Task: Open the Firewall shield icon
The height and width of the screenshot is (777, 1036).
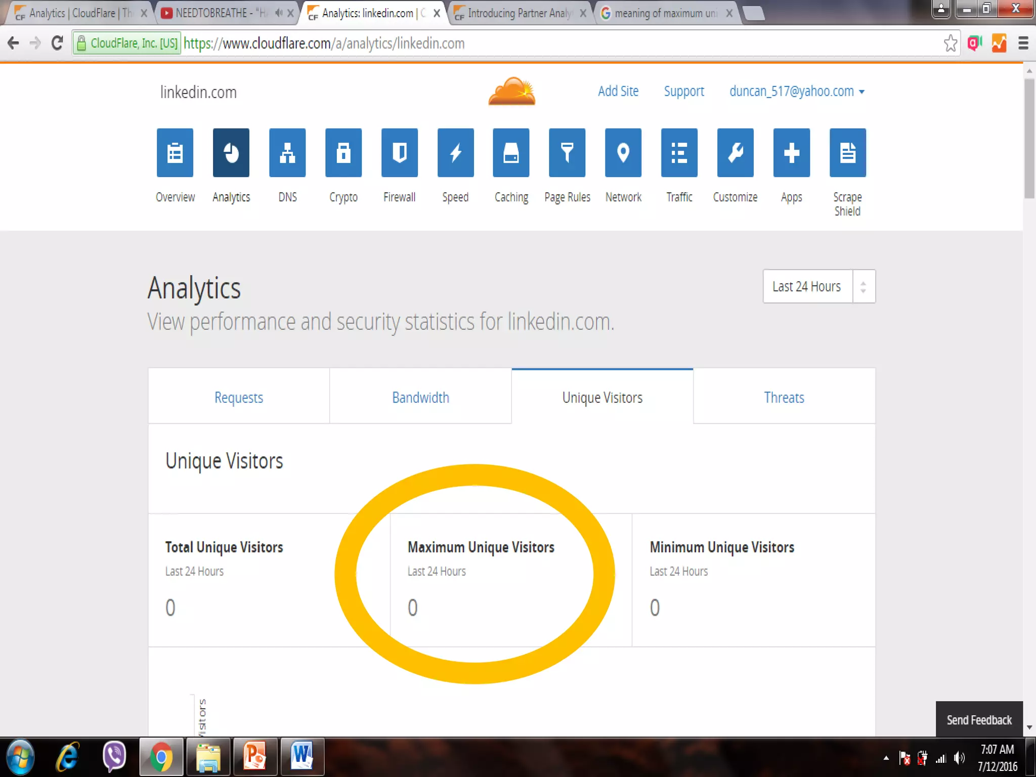Action: pos(400,153)
